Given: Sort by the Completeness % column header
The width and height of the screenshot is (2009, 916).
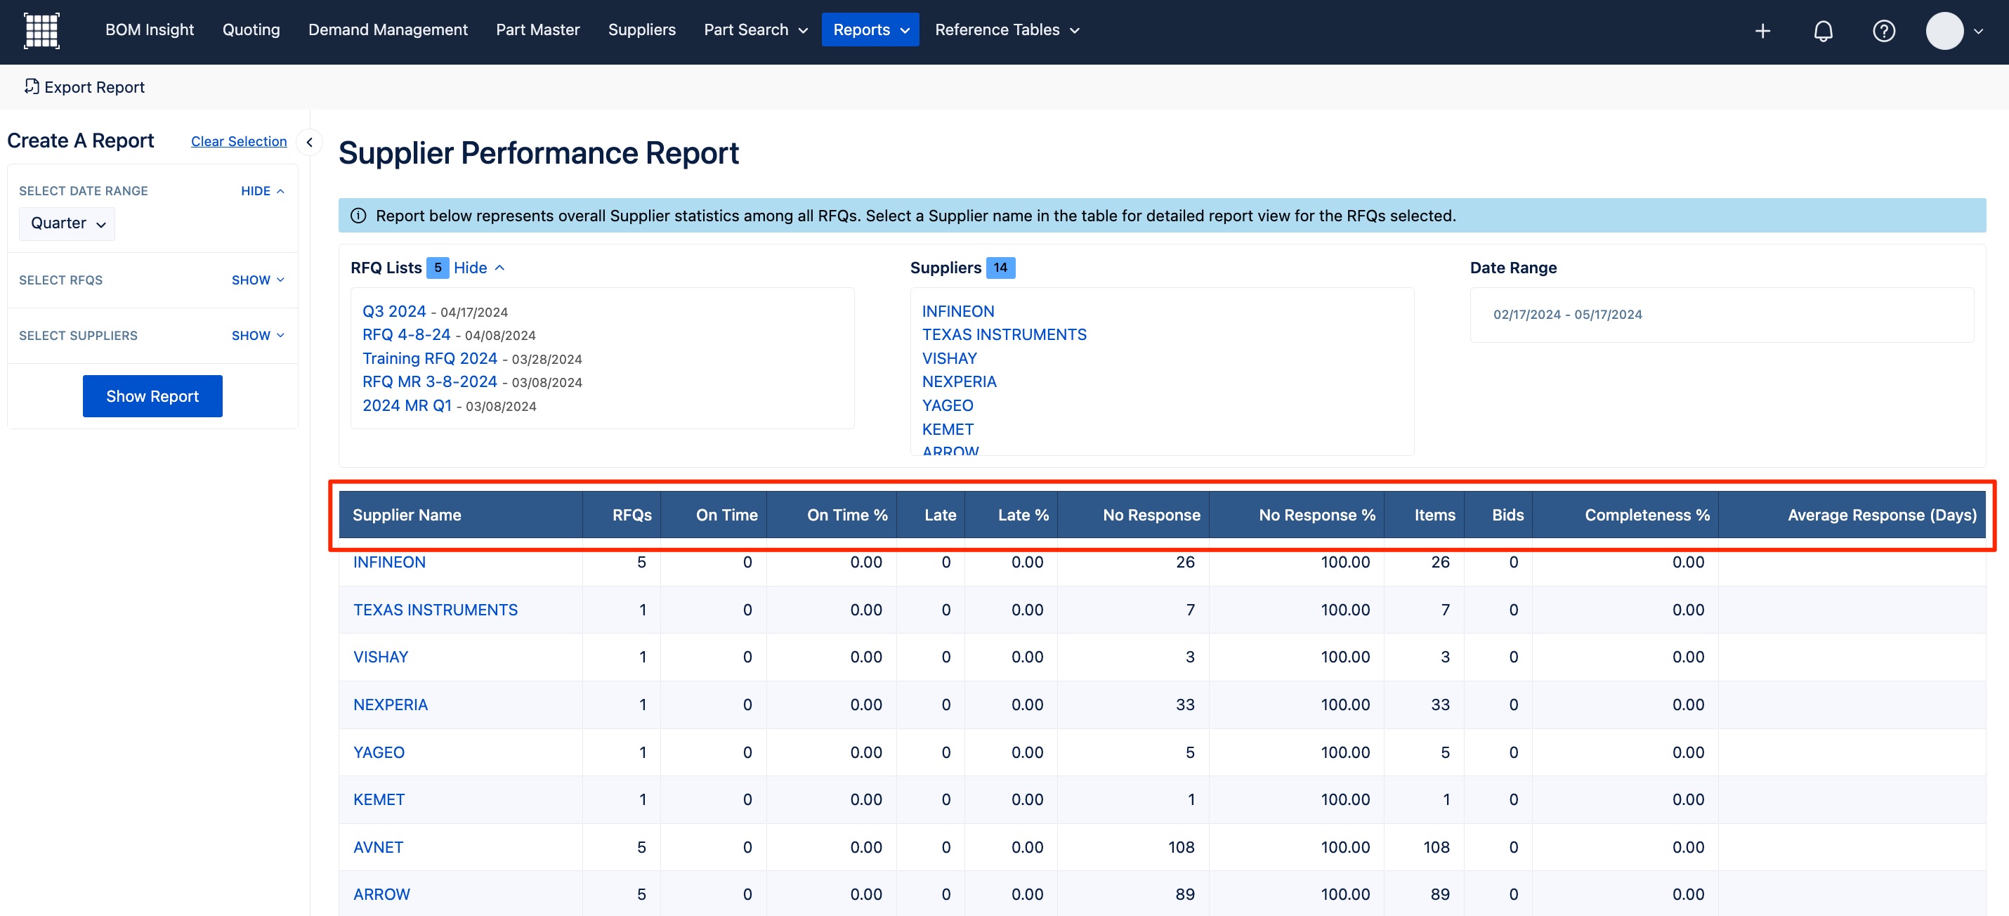Looking at the screenshot, I should (x=1647, y=514).
